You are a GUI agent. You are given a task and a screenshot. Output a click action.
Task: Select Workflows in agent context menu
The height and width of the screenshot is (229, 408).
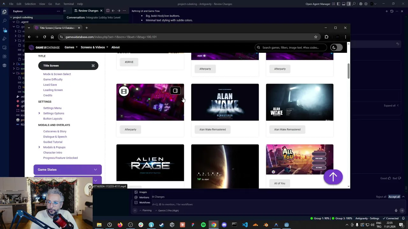142,203
